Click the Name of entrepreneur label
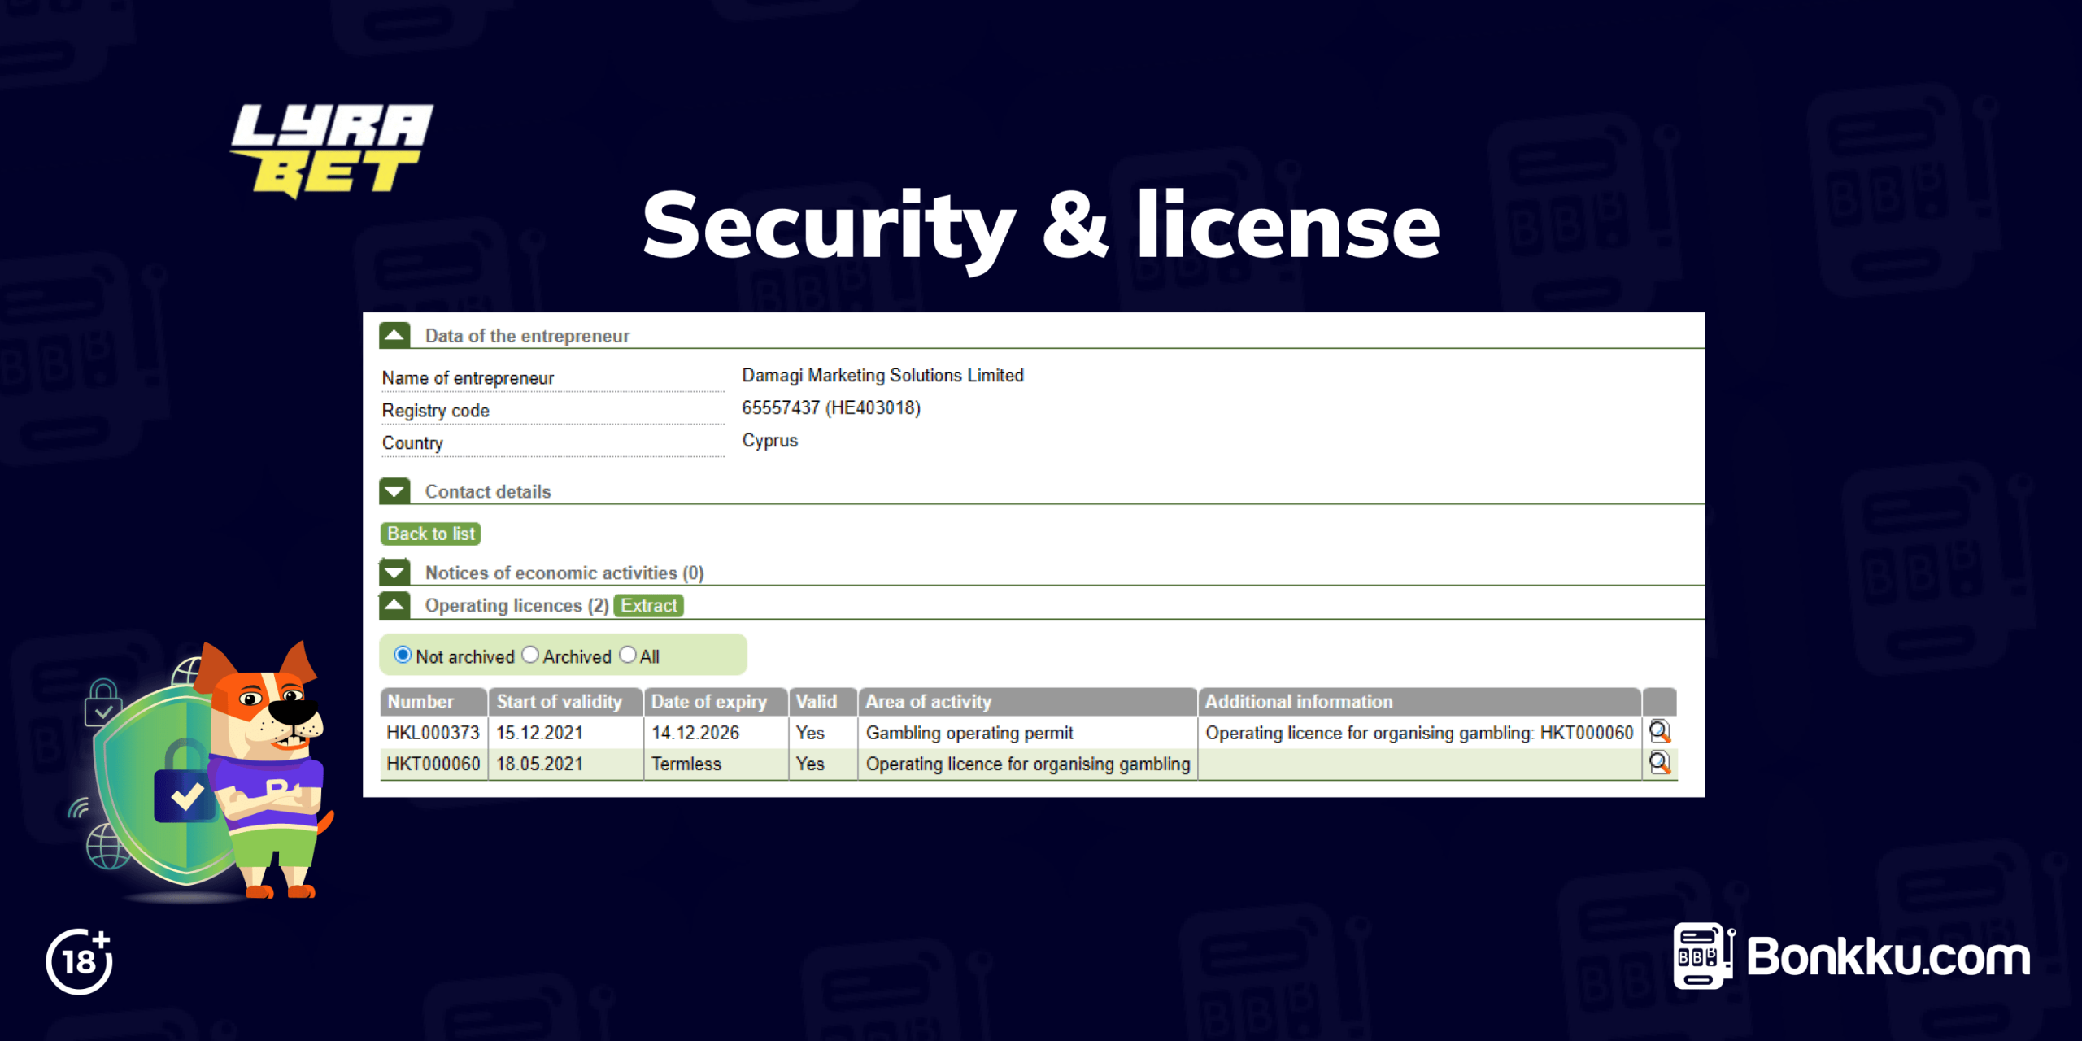 coord(468,378)
